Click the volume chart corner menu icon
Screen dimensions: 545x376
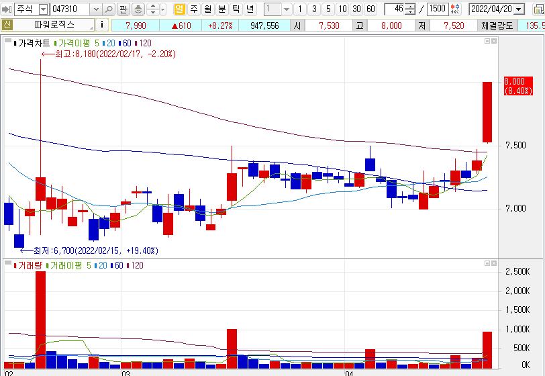(x=8, y=263)
